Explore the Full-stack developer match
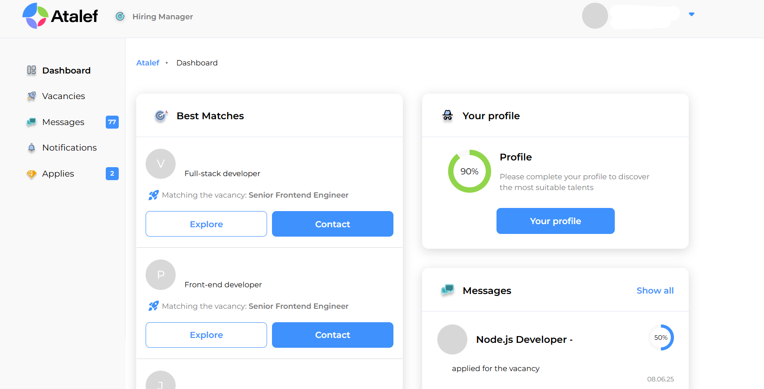764x389 pixels. pyautogui.click(x=206, y=224)
